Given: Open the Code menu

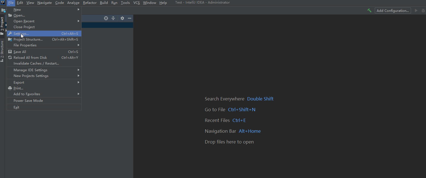Looking at the screenshot, I should click(x=60, y=3).
